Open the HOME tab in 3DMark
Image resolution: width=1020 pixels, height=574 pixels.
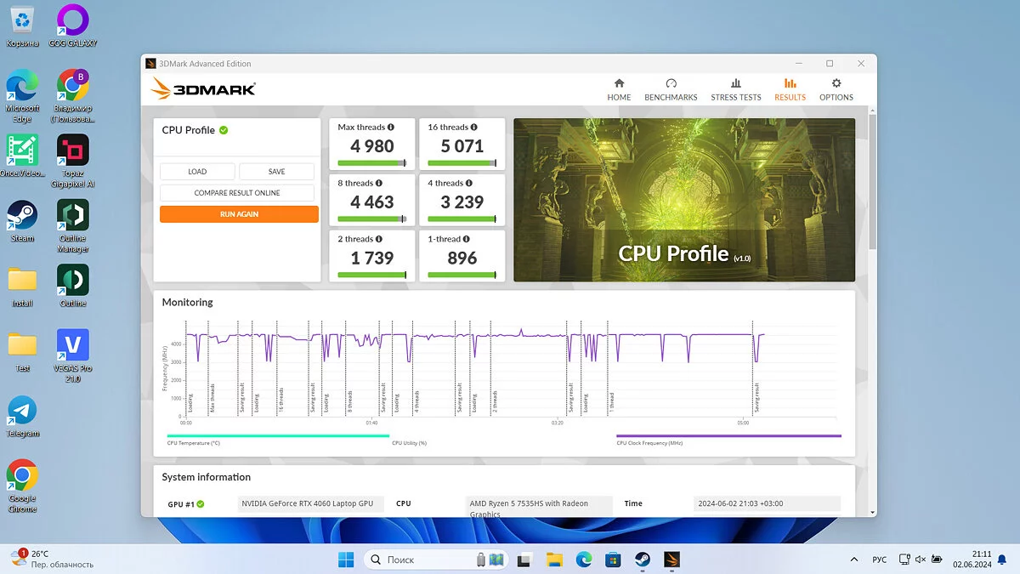(619, 89)
